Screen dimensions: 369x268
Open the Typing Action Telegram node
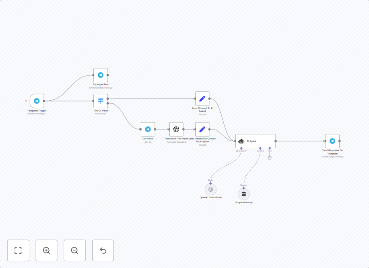pos(101,75)
